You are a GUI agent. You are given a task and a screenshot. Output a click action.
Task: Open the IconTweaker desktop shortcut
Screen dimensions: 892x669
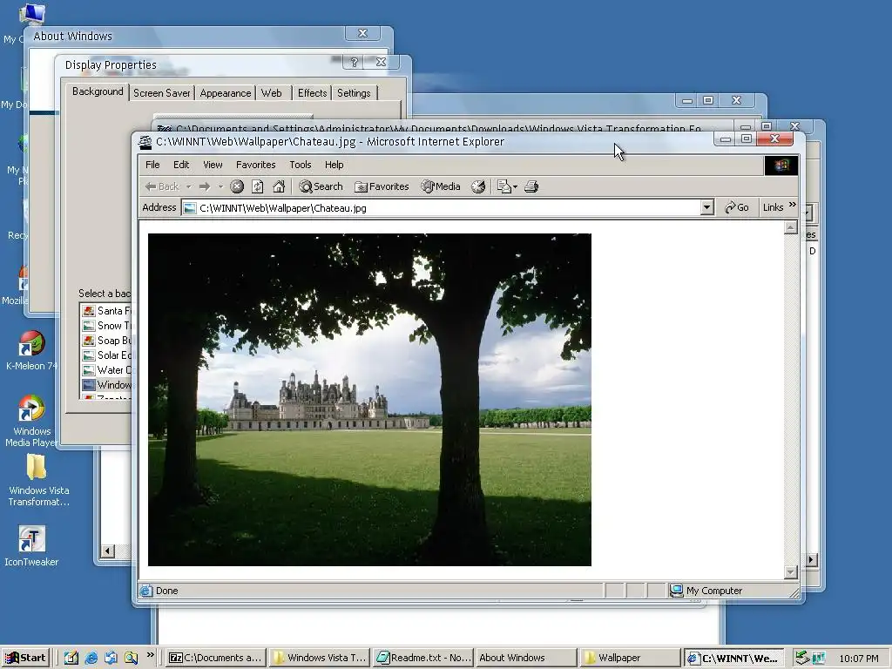pyautogui.click(x=31, y=546)
